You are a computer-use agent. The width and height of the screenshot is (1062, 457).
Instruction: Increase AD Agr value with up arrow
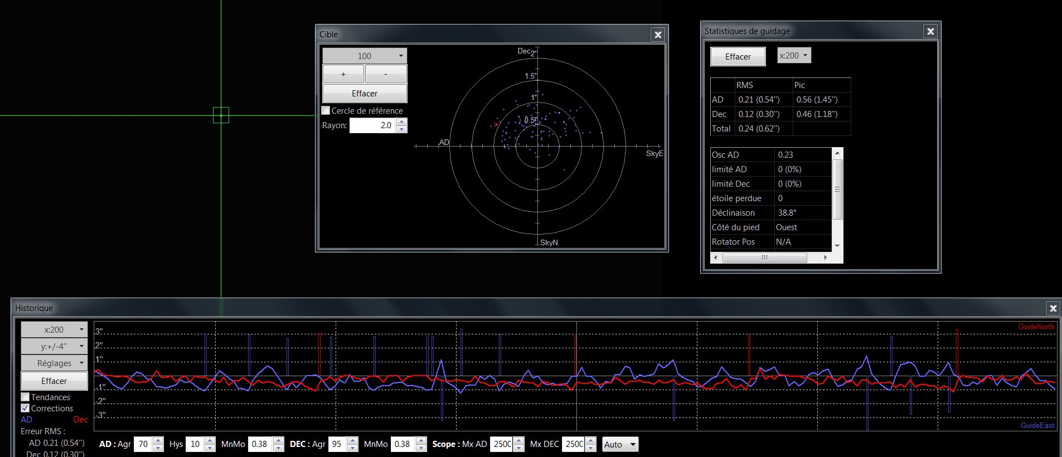click(158, 441)
